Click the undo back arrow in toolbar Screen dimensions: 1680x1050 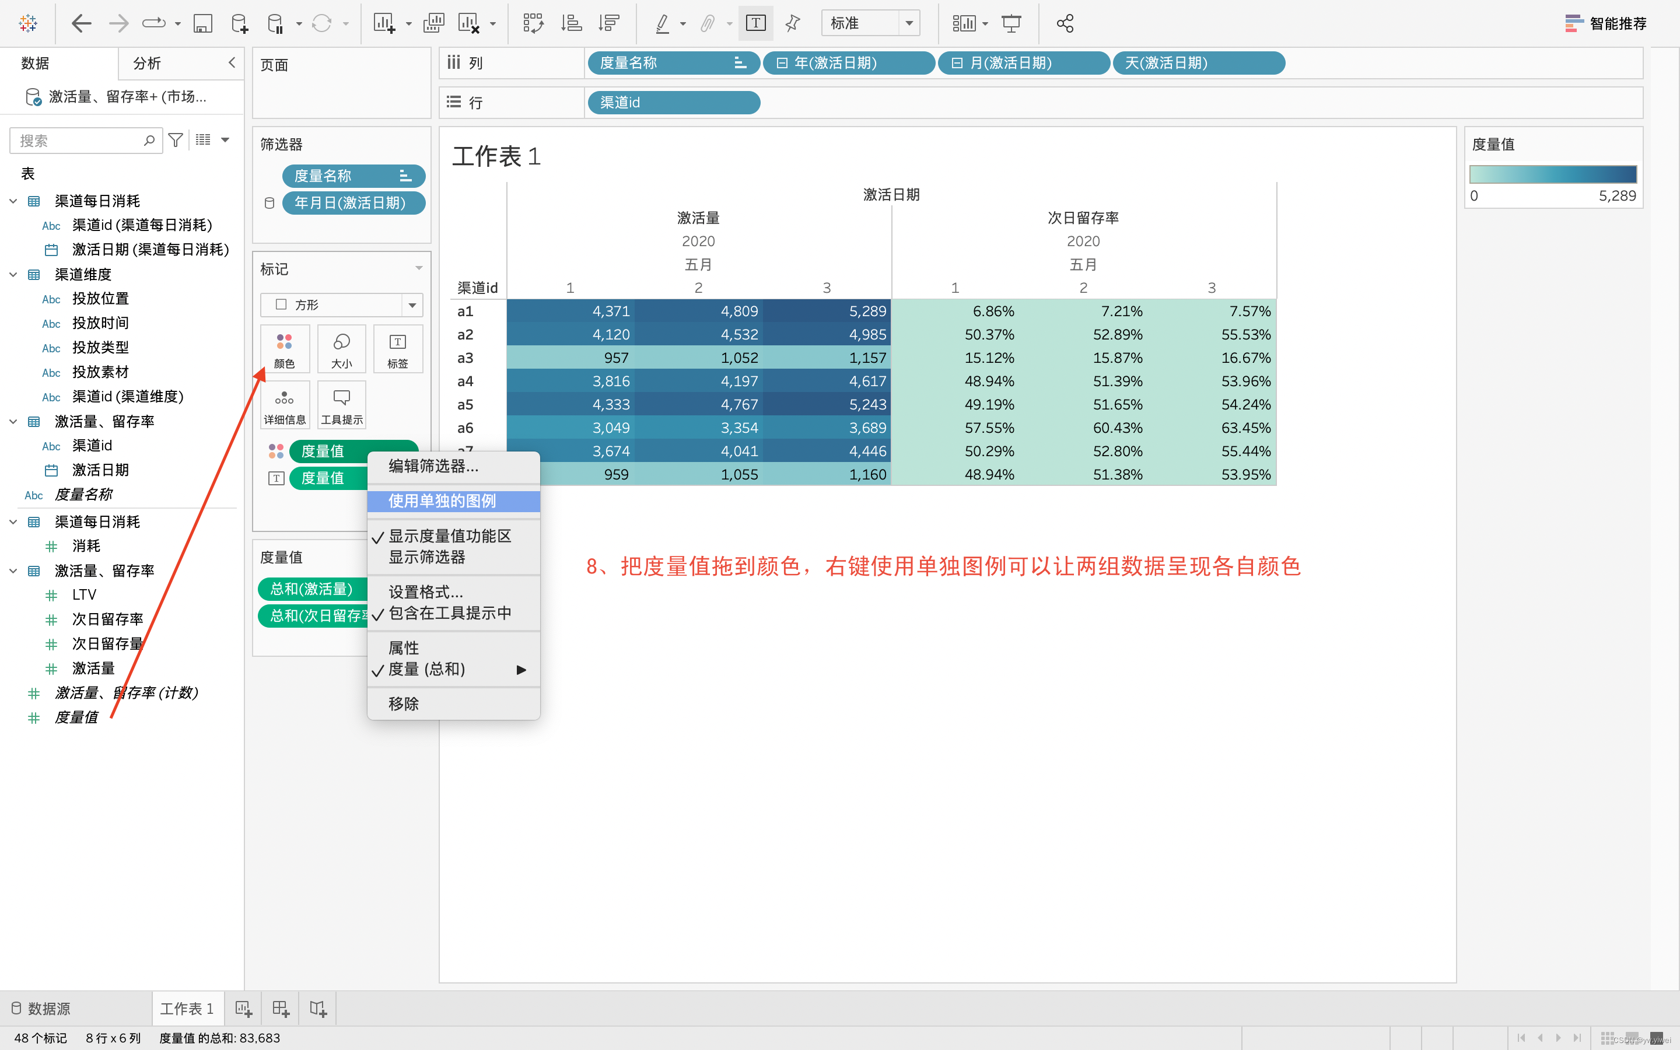click(81, 23)
